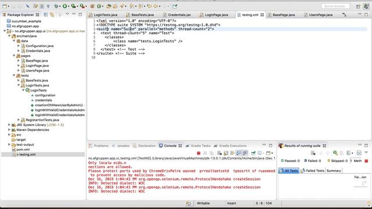
Task: Show hidden editor tabs overflow
Action: point(344,15)
